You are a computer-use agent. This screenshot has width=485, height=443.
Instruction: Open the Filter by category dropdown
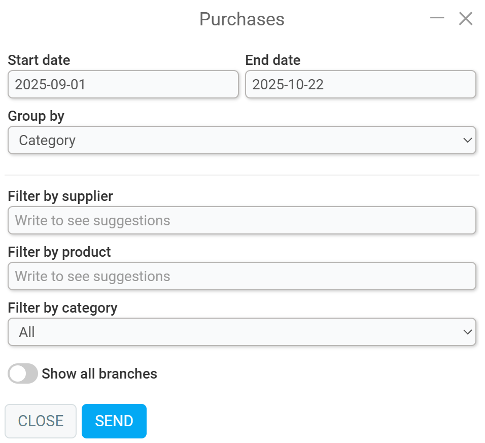tap(241, 332)
